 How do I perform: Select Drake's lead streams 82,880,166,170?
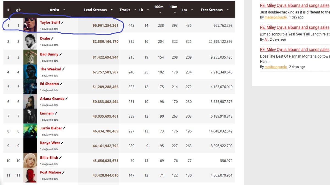(x=106, y=42)
